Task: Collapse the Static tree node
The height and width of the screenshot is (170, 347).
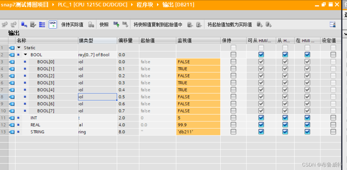Action: [19, 48]
